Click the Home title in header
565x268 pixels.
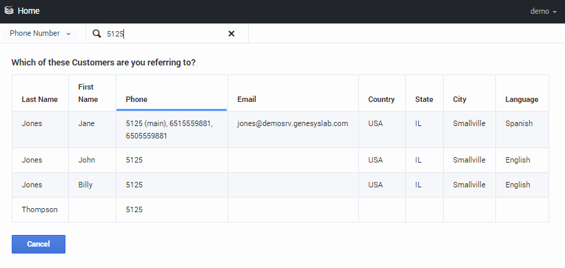click(28, 11)
